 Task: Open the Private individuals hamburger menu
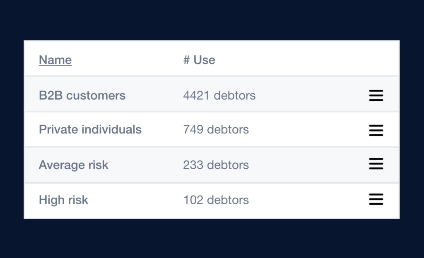pos(376,131)
